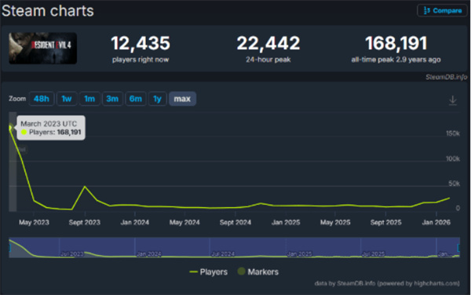Viewport: 471px width, 295px height.
Task: Toggle the Markers series in legend
Action: (x=258, y=272)
